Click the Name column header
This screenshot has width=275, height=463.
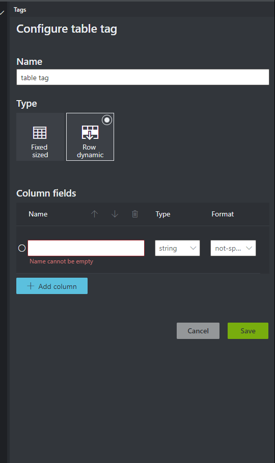[x=38, y=214]
